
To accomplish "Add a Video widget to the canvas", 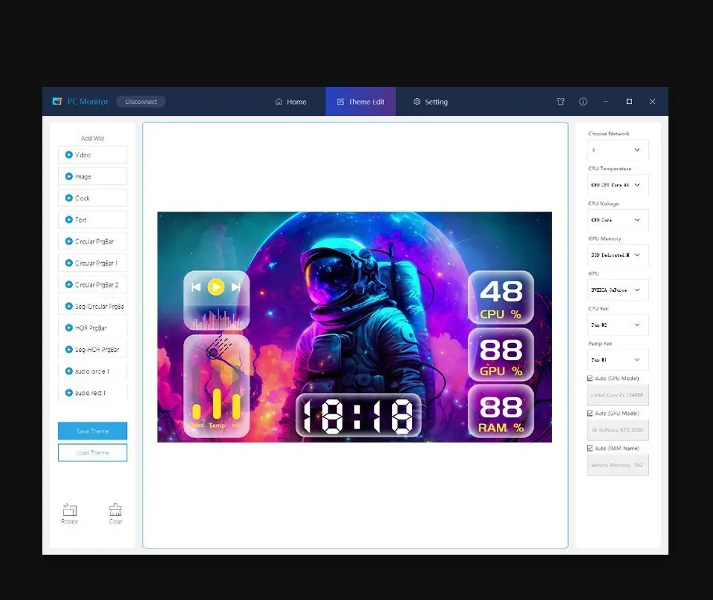I will (x=92, y=154).
